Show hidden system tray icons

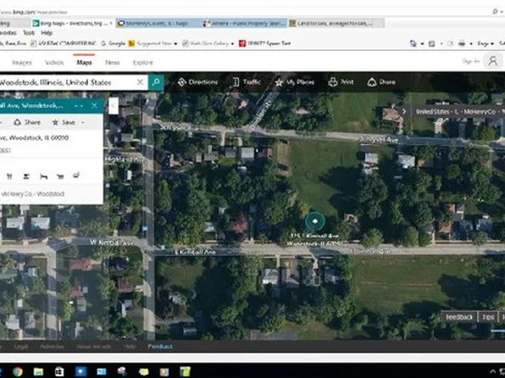pos(493,371)
